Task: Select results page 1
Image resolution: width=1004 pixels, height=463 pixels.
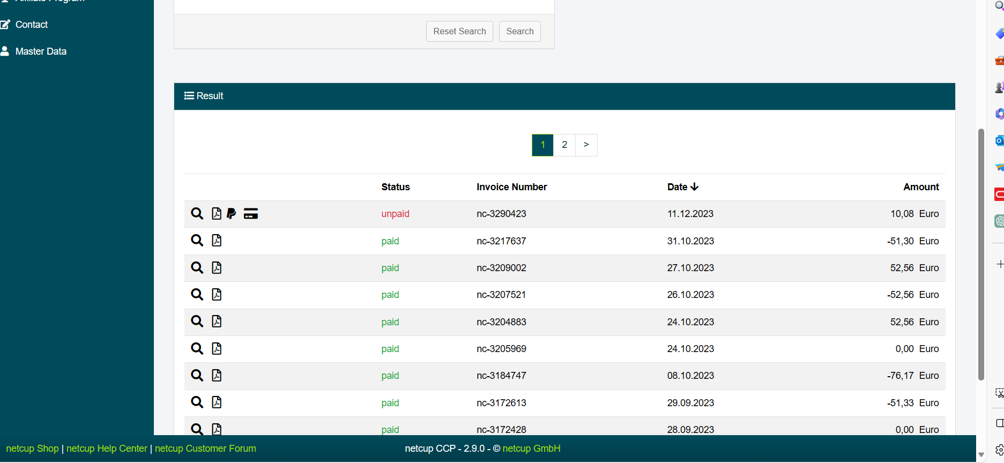Action: pyautogui.click(x=542, y=145)
